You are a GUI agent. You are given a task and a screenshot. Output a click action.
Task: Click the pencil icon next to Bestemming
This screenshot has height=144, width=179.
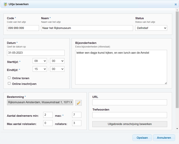click(78, 103)
